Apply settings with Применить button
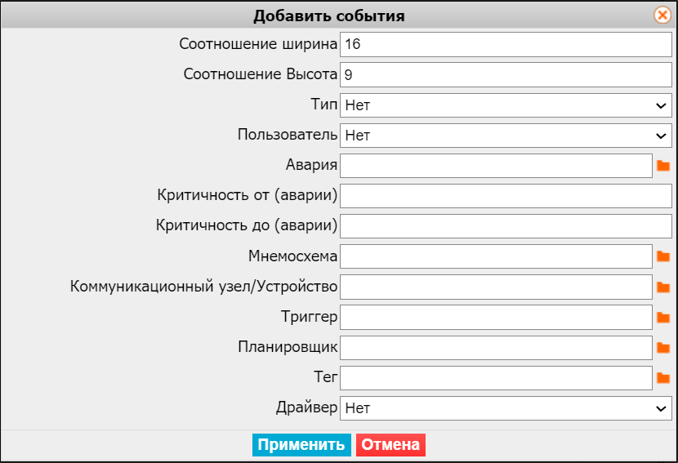The width and height of the screenshot is (678, 463). (301, 445)
